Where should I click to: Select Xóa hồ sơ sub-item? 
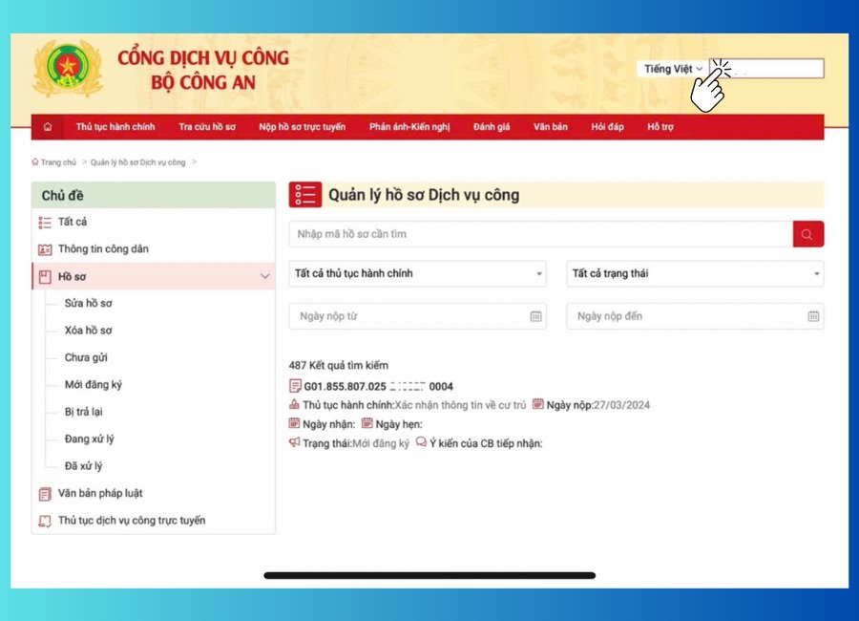[x=88, y=331]
